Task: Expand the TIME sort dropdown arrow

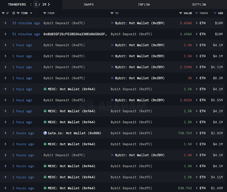Action: click(31, 13)
